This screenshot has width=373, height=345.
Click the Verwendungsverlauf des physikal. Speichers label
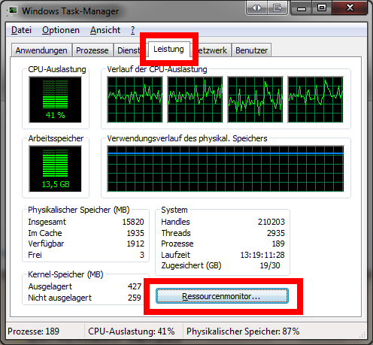187,138
